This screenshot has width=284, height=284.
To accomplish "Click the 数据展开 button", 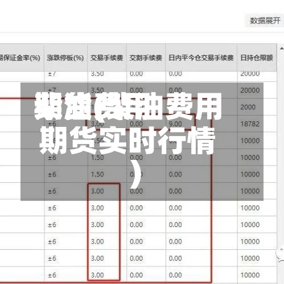I will click(265, 20).
